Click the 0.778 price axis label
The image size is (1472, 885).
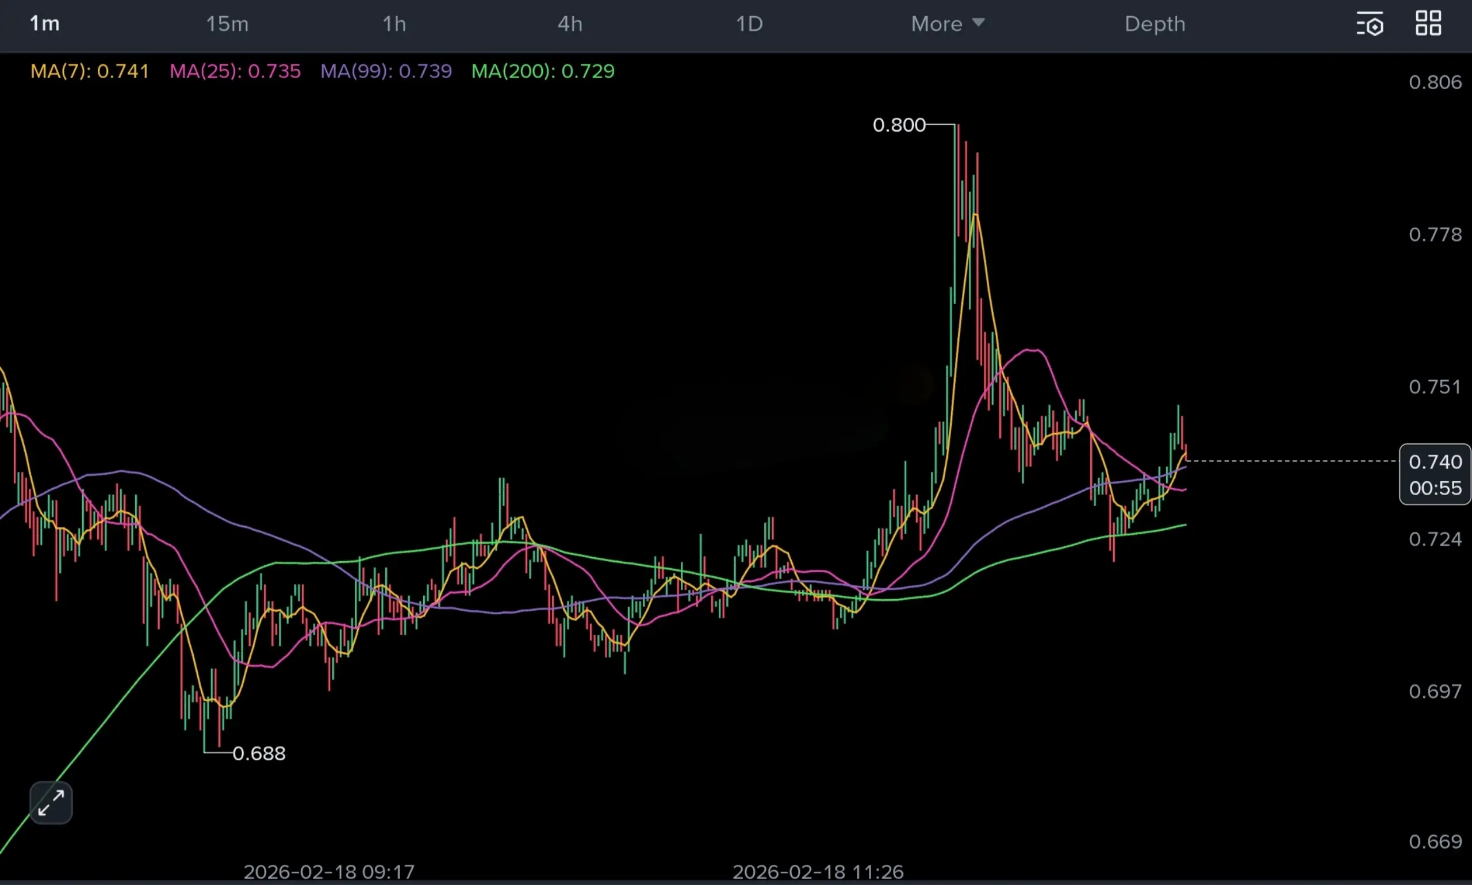click(x=1435, y=235)
